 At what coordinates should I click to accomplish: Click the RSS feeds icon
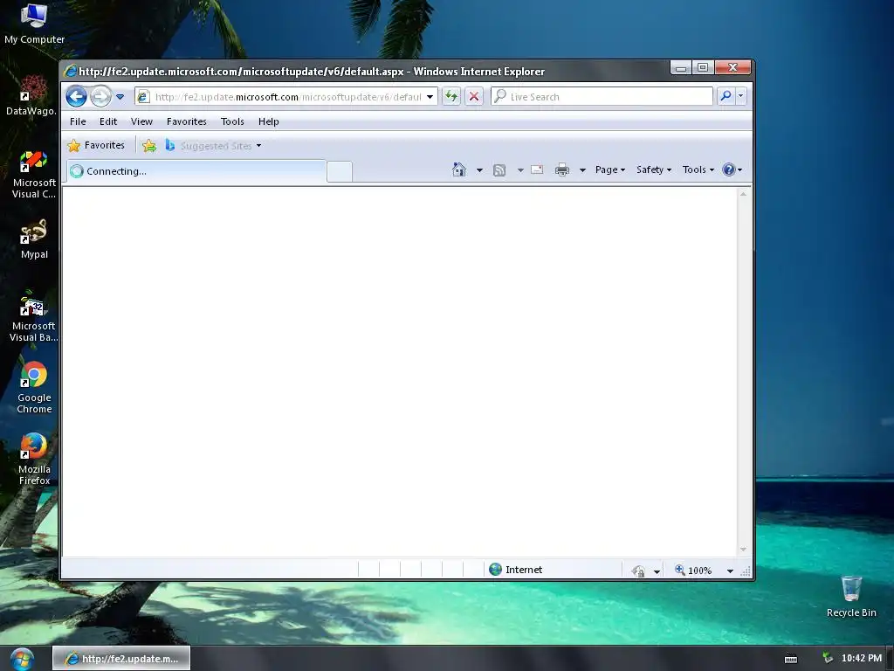(x=499, y=170)
